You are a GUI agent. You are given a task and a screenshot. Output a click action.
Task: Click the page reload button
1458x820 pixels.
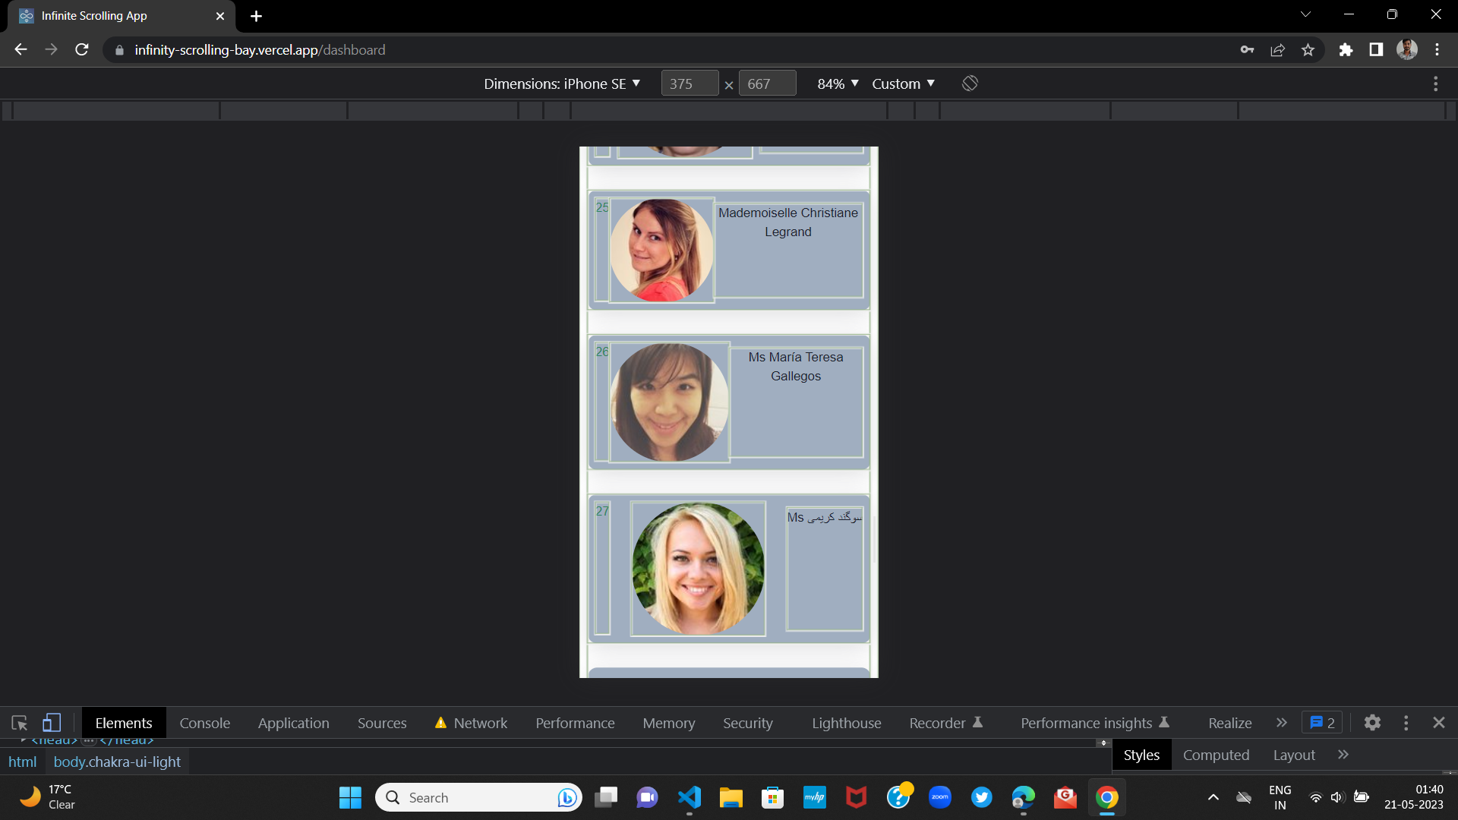[x=81, y=49]
